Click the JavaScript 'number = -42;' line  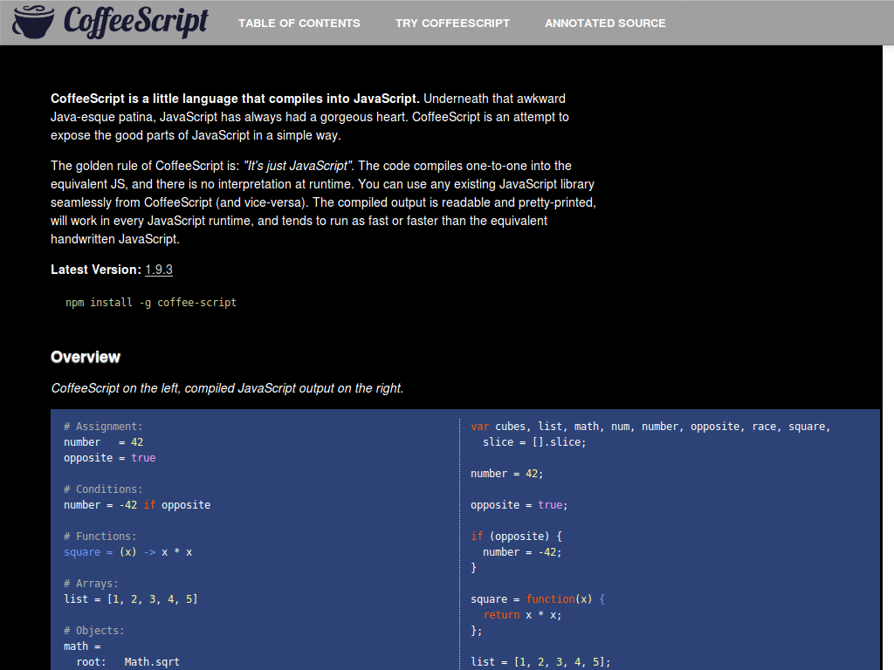pyautogui.click(x=522, y=552)
